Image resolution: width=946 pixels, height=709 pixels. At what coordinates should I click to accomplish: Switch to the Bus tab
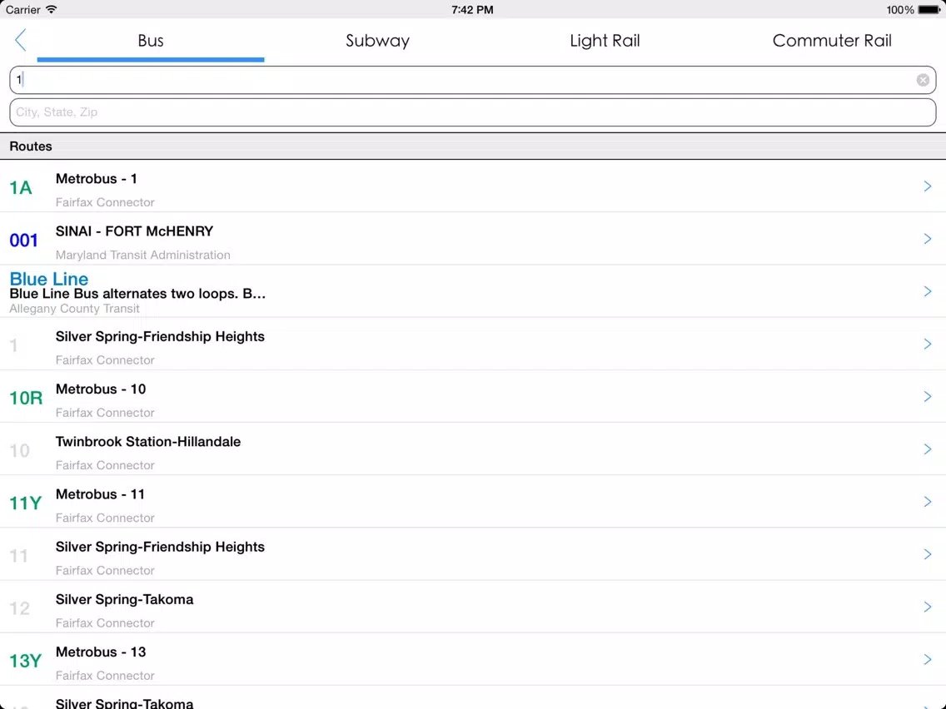pos(151,41)
